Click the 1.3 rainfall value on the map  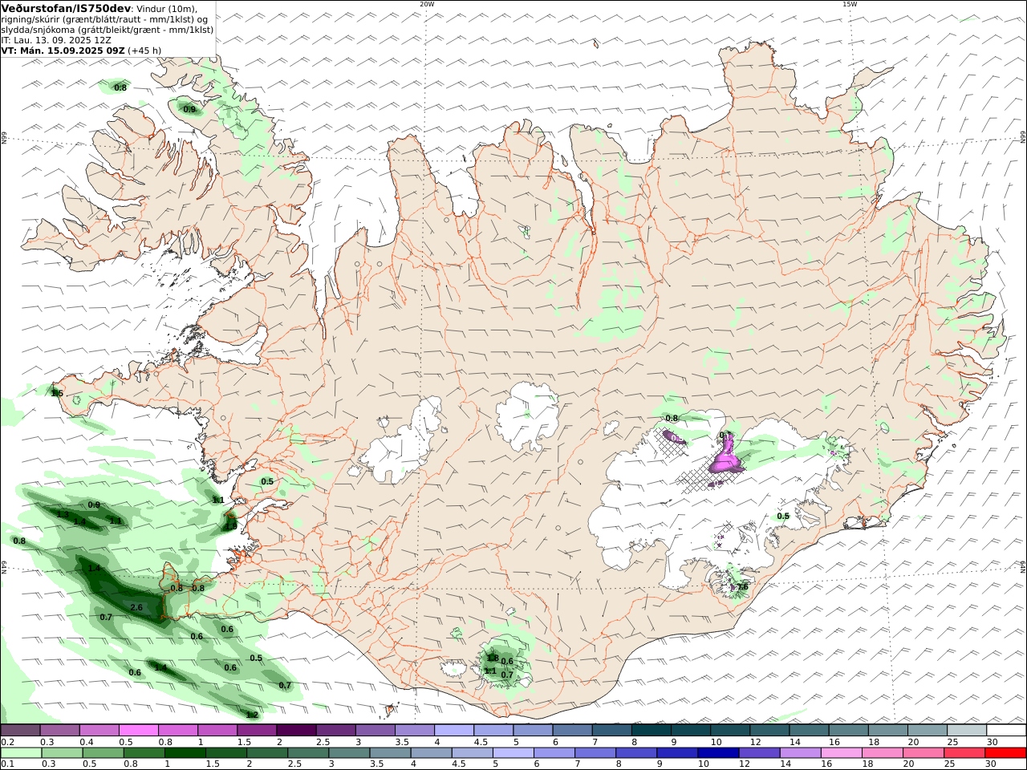(63, 514)
